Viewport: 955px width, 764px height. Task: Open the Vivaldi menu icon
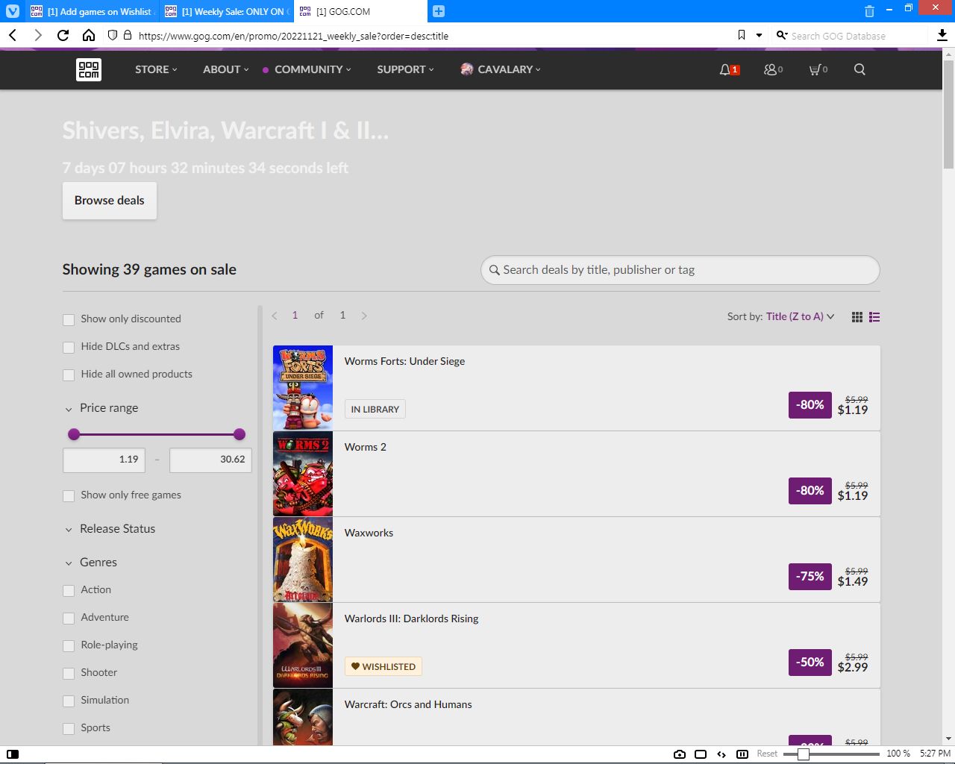(x=13, y=11)
